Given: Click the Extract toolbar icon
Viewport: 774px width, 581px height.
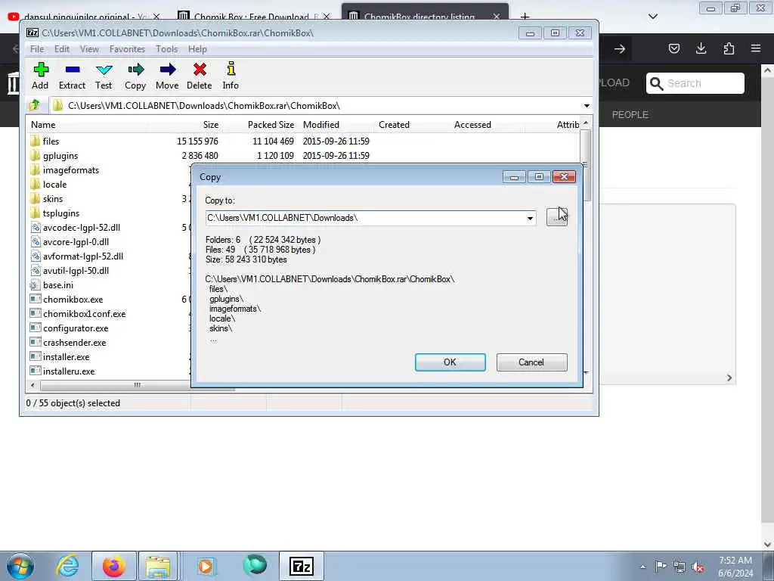Looking at the screenshot, I should tap(72, 76).
